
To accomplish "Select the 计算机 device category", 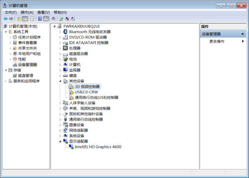I will click(75, 65).
